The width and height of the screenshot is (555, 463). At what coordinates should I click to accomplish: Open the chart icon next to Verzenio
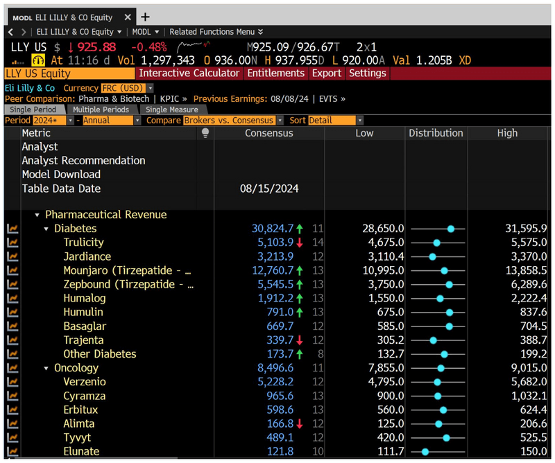tap(11, 382)
